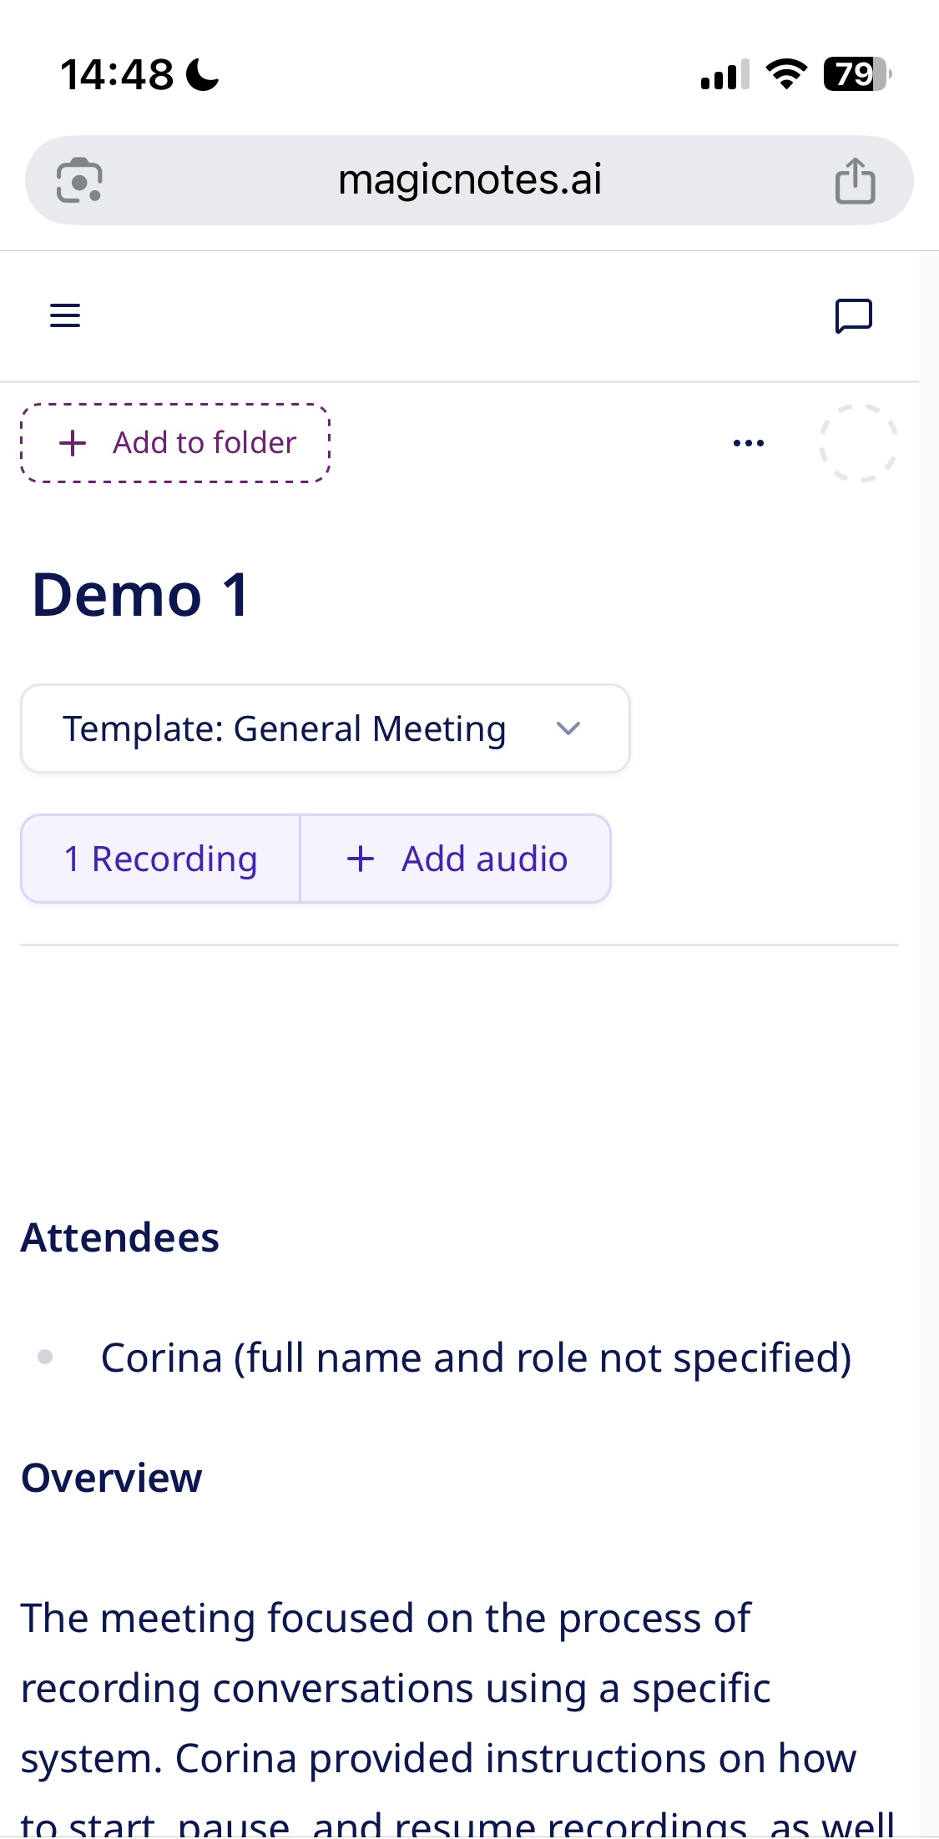Screen dimensions: 939x1839
Task: Tap the Wi-Fi status icon
Action: (786, 74)
